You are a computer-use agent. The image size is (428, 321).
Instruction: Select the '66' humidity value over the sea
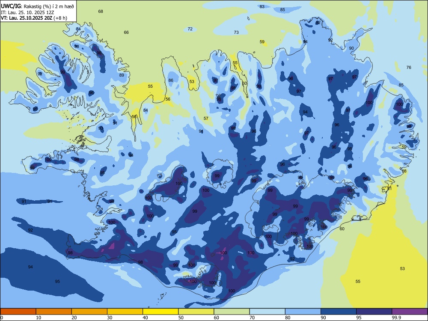click(126, 33)
